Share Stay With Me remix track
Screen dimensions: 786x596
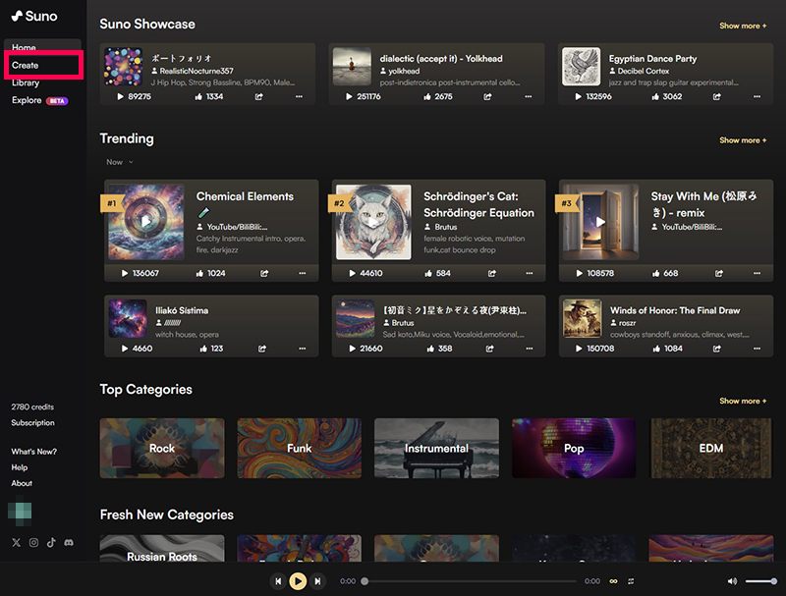coord(719,274)
